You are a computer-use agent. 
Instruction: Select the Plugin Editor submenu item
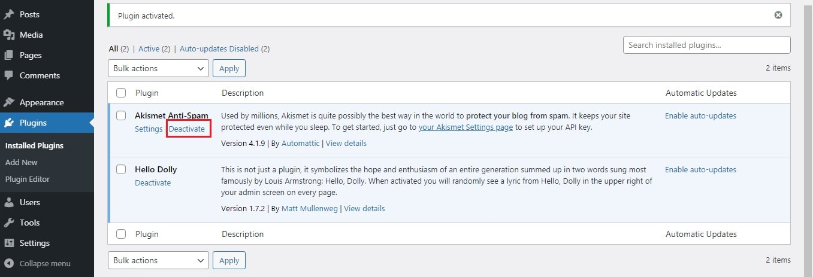point(28,179)
